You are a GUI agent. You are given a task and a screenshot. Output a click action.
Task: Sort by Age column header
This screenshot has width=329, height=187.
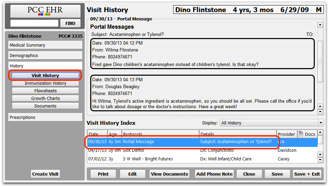point(115,134)
